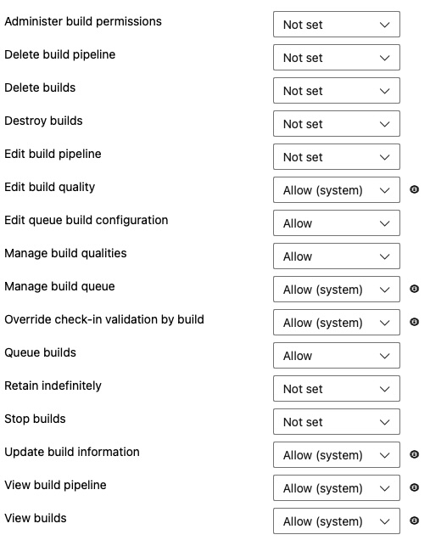The width and height of the screenshot is (430, 546).
Task: Click info icon beside View build pipeline
Action: tap(414, 487)
